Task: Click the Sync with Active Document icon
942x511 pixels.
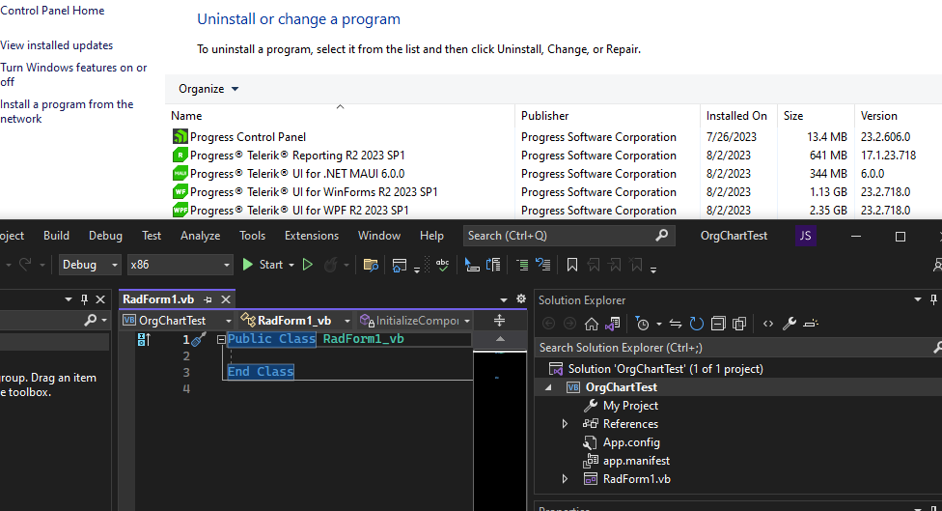Action: (676, 324)
